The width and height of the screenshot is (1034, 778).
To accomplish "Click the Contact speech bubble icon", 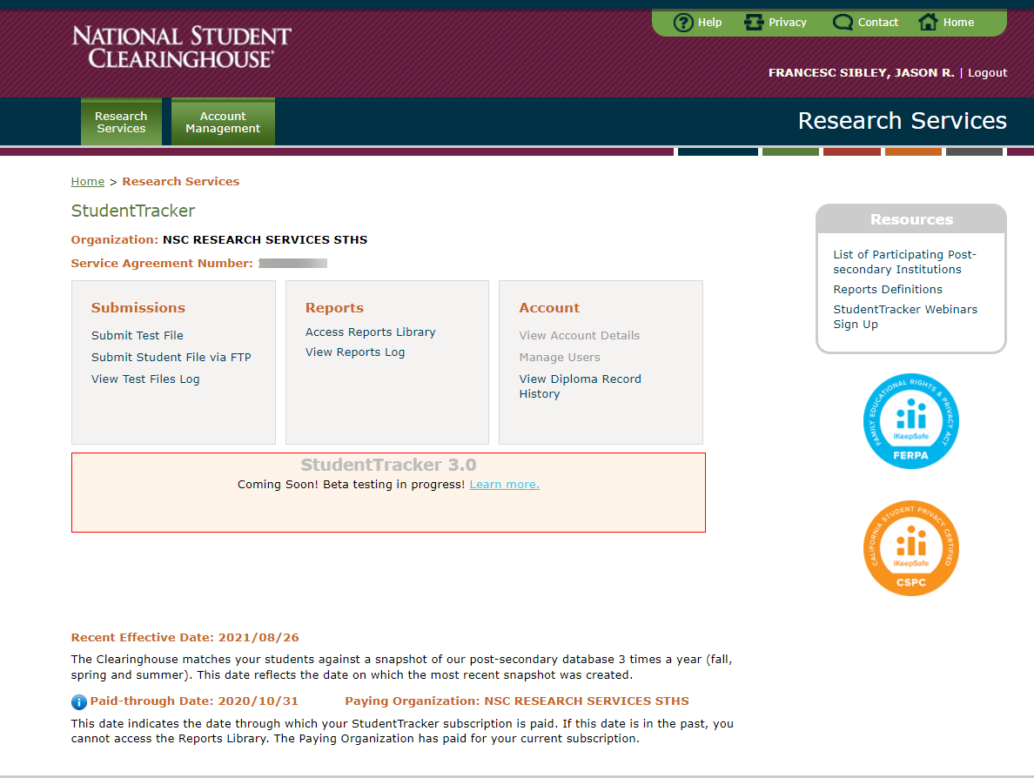I will coord(843,23).
